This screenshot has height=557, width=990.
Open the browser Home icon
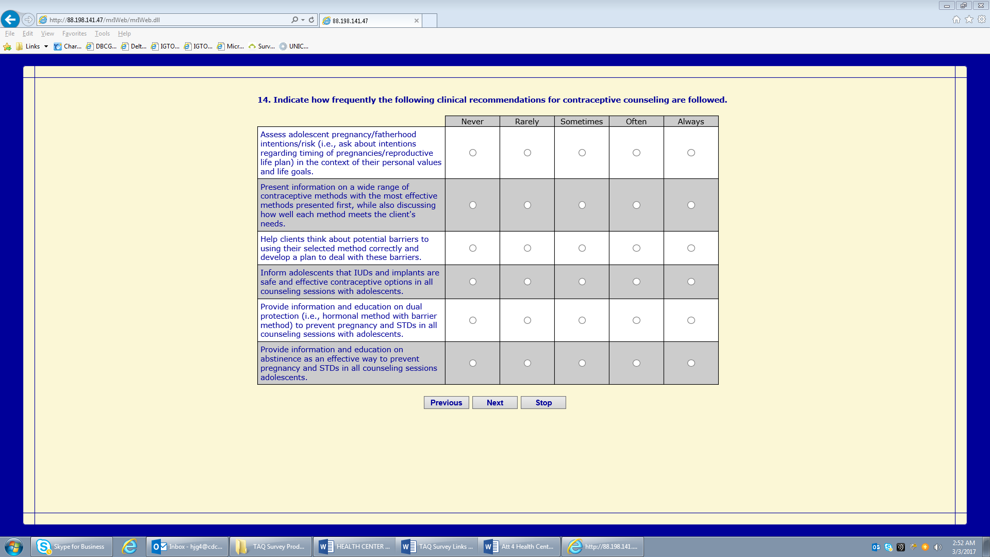pos(956,20)
